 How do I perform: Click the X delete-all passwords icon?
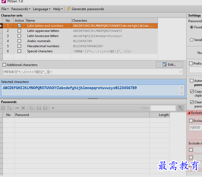pyautogui.click(x=23, y=108)
